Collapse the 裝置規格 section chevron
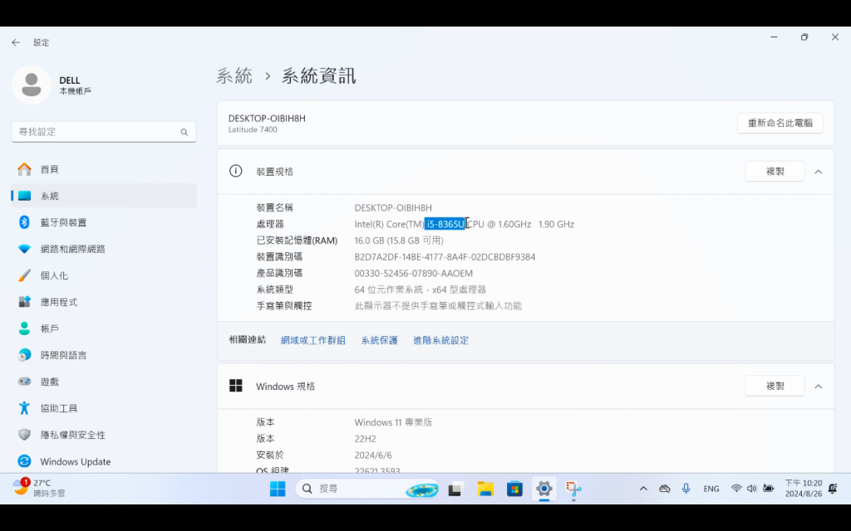The image size is (851, 531). coord(818,172)
